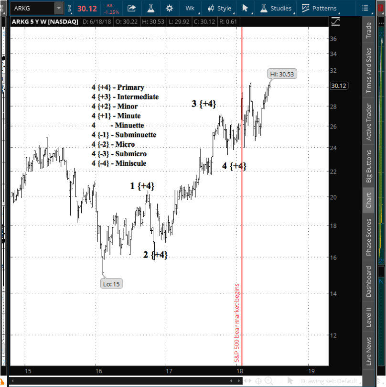Switch to the Times And Sales tab
The width and height of the screenshot is (386, 387).
pos(368,70)
